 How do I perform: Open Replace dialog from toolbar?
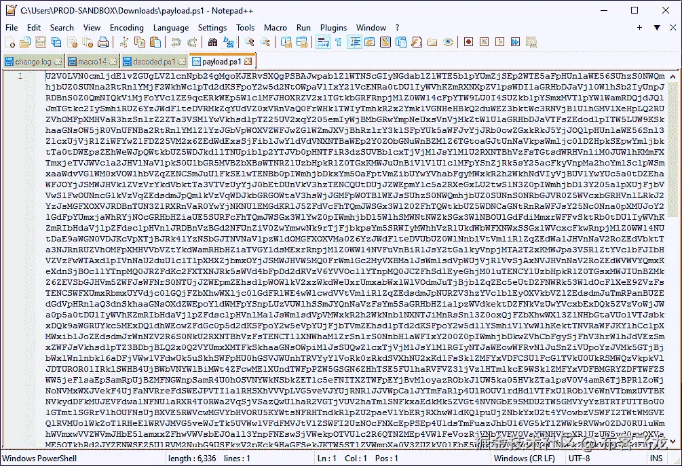pos(228,42)
